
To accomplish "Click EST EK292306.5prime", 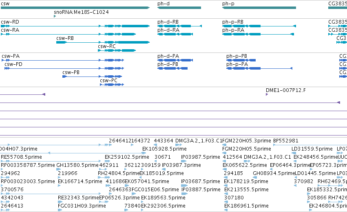I will [x=164, y=206].
